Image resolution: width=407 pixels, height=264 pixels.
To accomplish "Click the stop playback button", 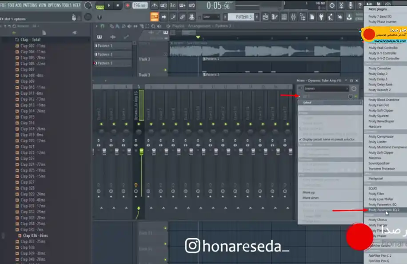I will 118,5.
